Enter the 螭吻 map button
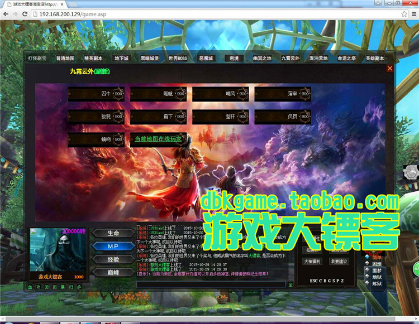This screenshot has height=324, width=419. point(96,139)
